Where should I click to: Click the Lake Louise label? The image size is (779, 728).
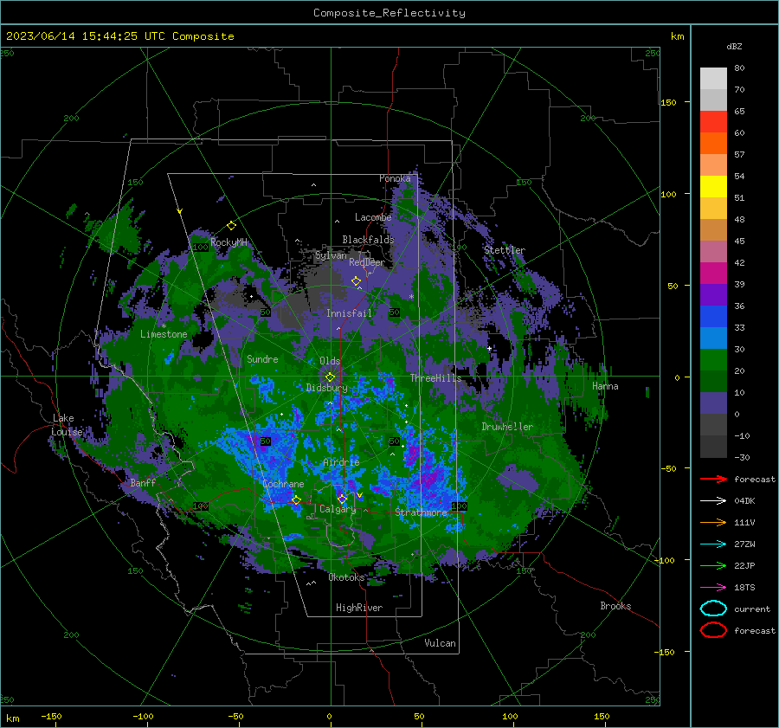pos(68,425)
